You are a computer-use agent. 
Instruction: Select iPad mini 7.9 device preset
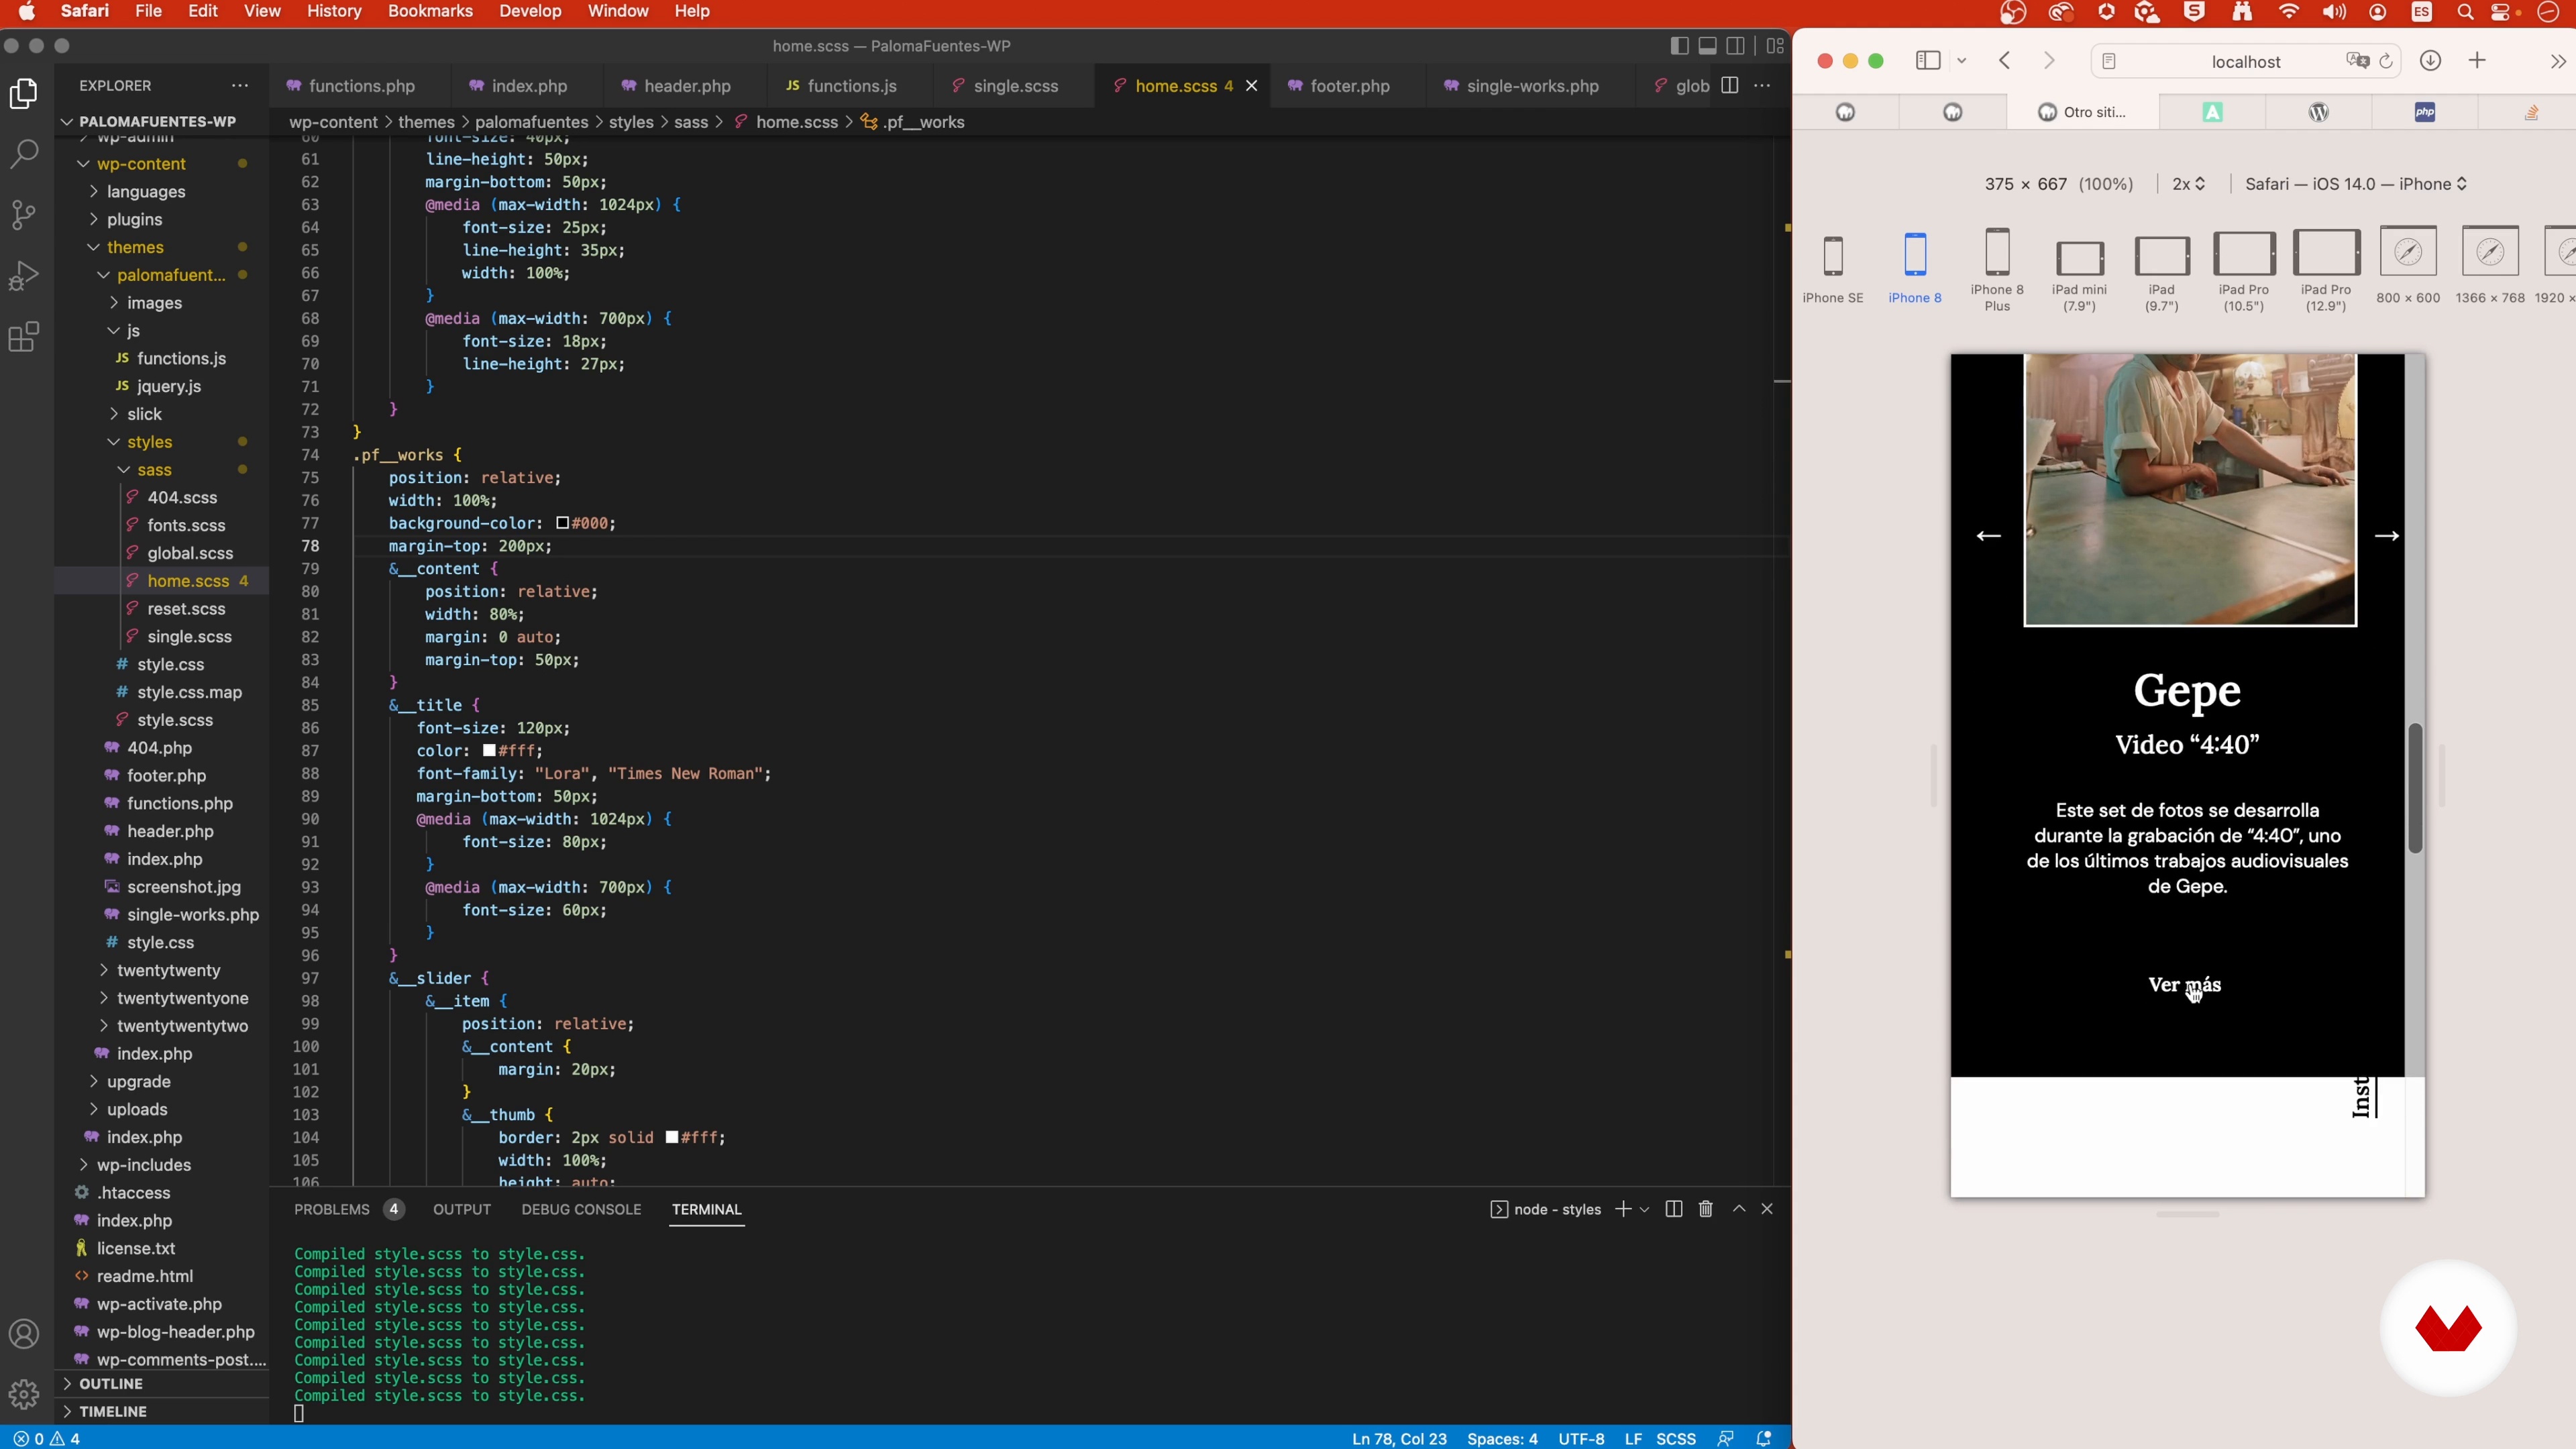pyautogui.click(x=2079, y=276)
